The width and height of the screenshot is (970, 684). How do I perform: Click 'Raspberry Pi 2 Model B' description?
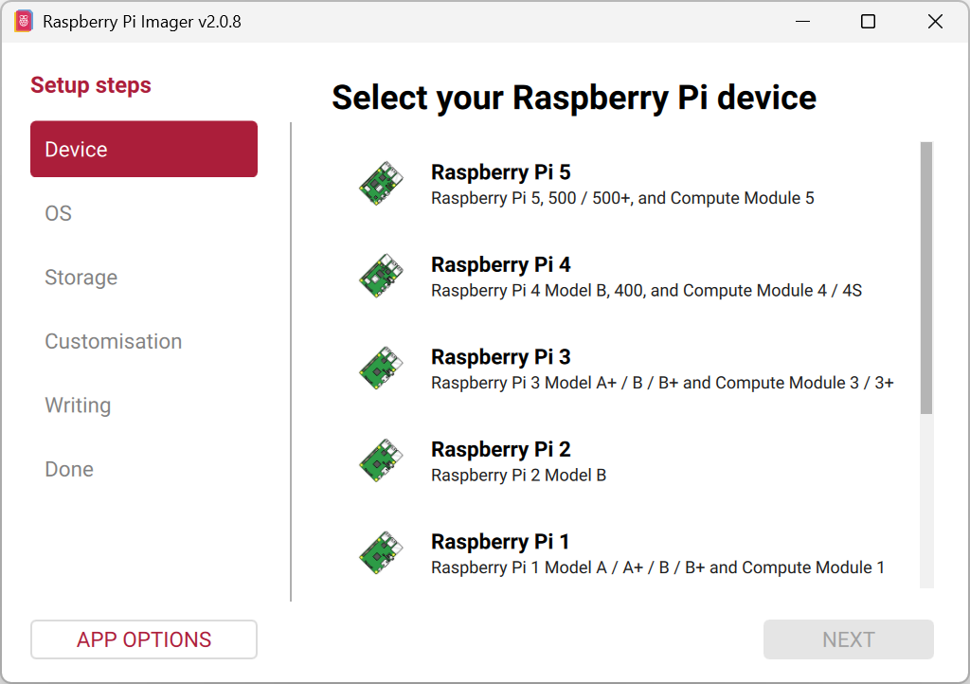[518, 475]
